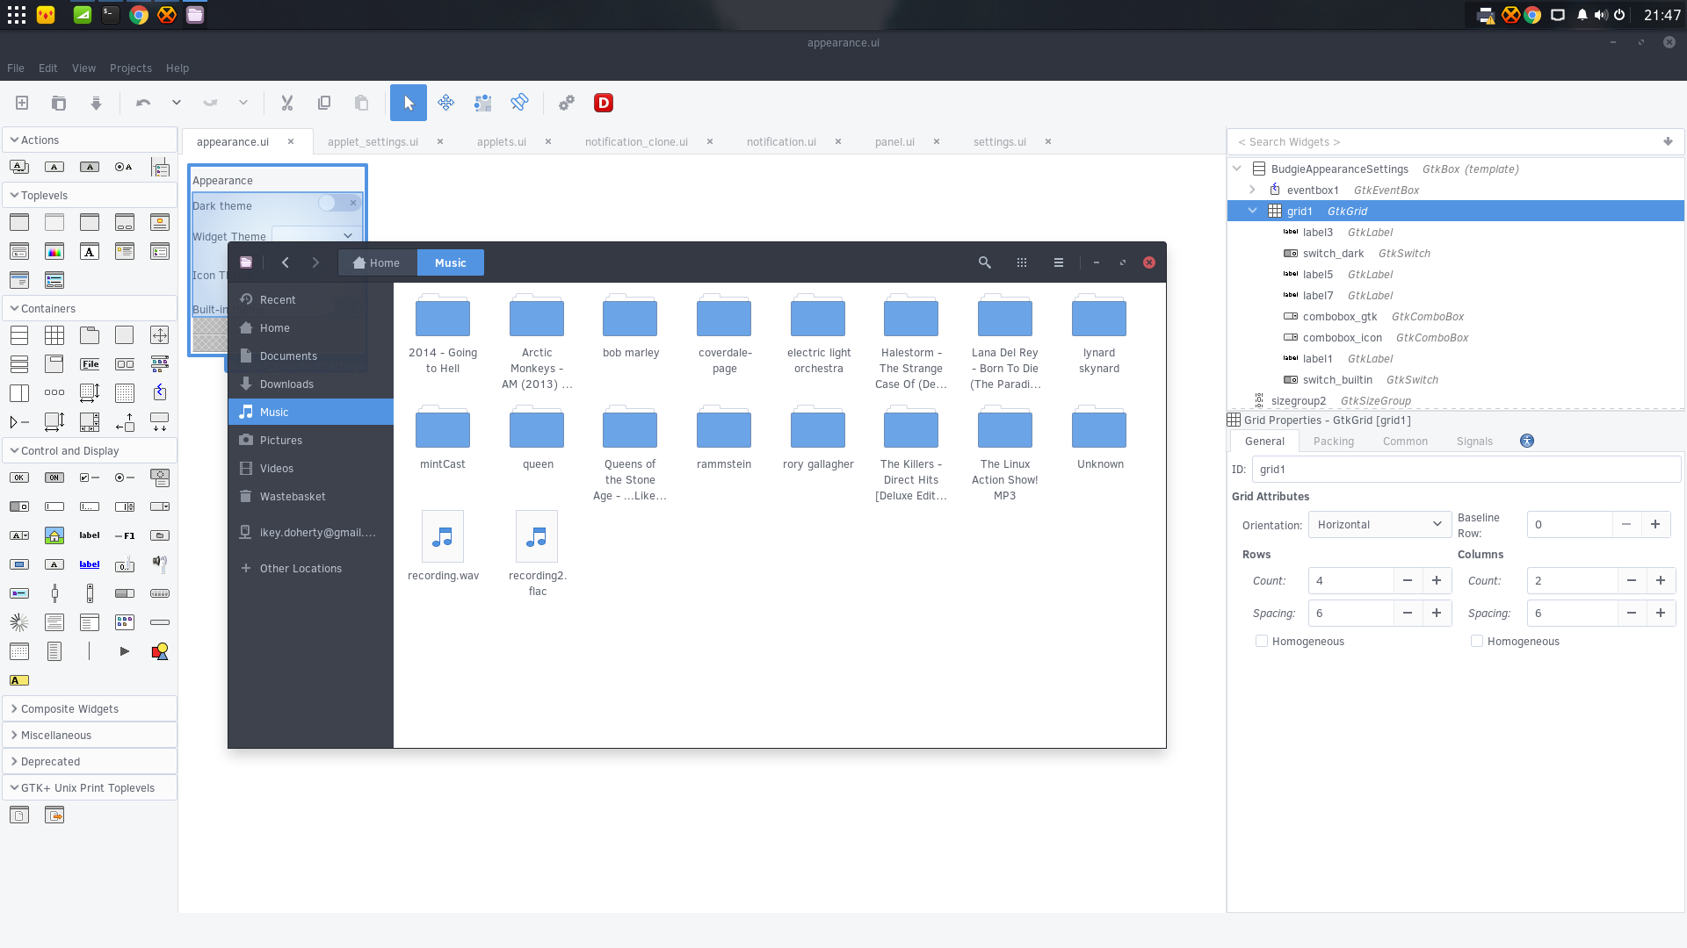Open the bob marley folder
Image resolution: width=1687 pixels, height=948 pixels.
[630, 327]
